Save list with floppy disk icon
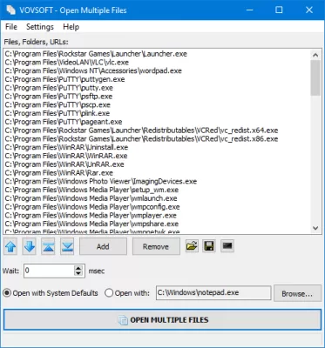 (209, 246)
